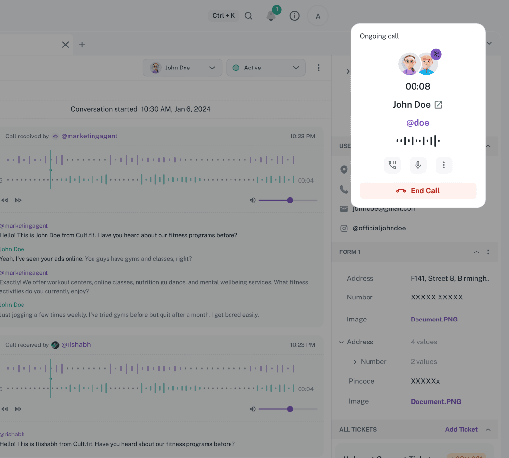Expand the side panel arrow
Viewport: 509px width, 458px height.
tap(347, 71)
